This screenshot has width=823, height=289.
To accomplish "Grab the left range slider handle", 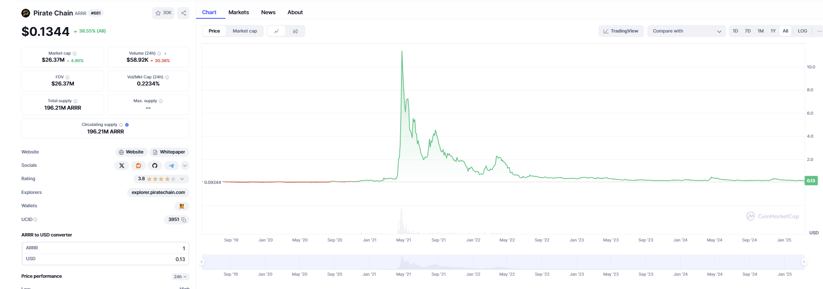I will 202,262.
